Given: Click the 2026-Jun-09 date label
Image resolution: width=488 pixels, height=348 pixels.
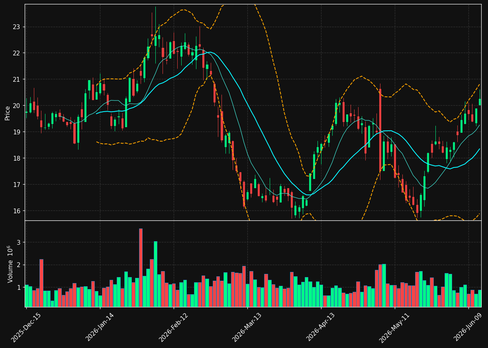Looking at the screenshot, I should pyautogui.click(x=468, y=327).
